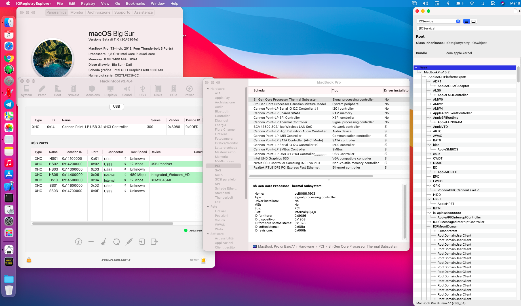This screenshot has width=521, height=306.
Task: Open the IOService plane dropdown
Action: 438,21
